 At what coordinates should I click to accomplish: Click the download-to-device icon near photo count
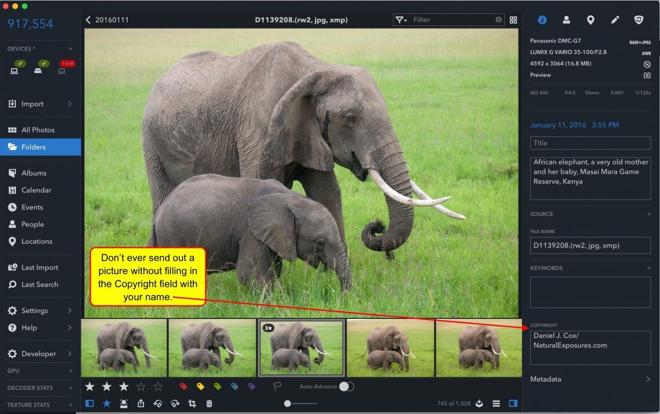point(480,404)
